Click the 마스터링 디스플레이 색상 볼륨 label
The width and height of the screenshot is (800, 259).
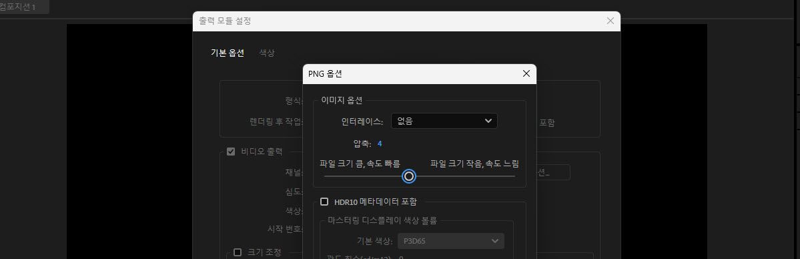pyautogui.click(x=382, y=221)
